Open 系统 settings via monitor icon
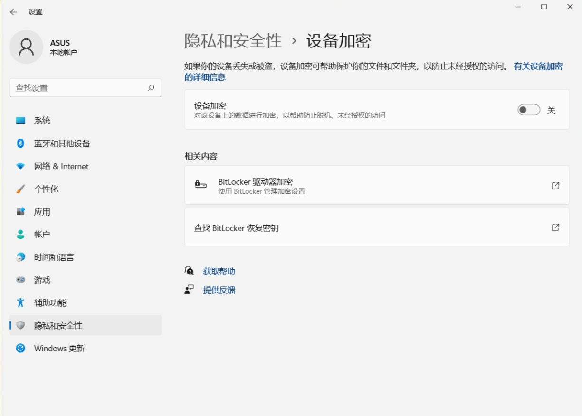Image resolution: width=582 pixels, height=416 pixels. coord(20,121)
